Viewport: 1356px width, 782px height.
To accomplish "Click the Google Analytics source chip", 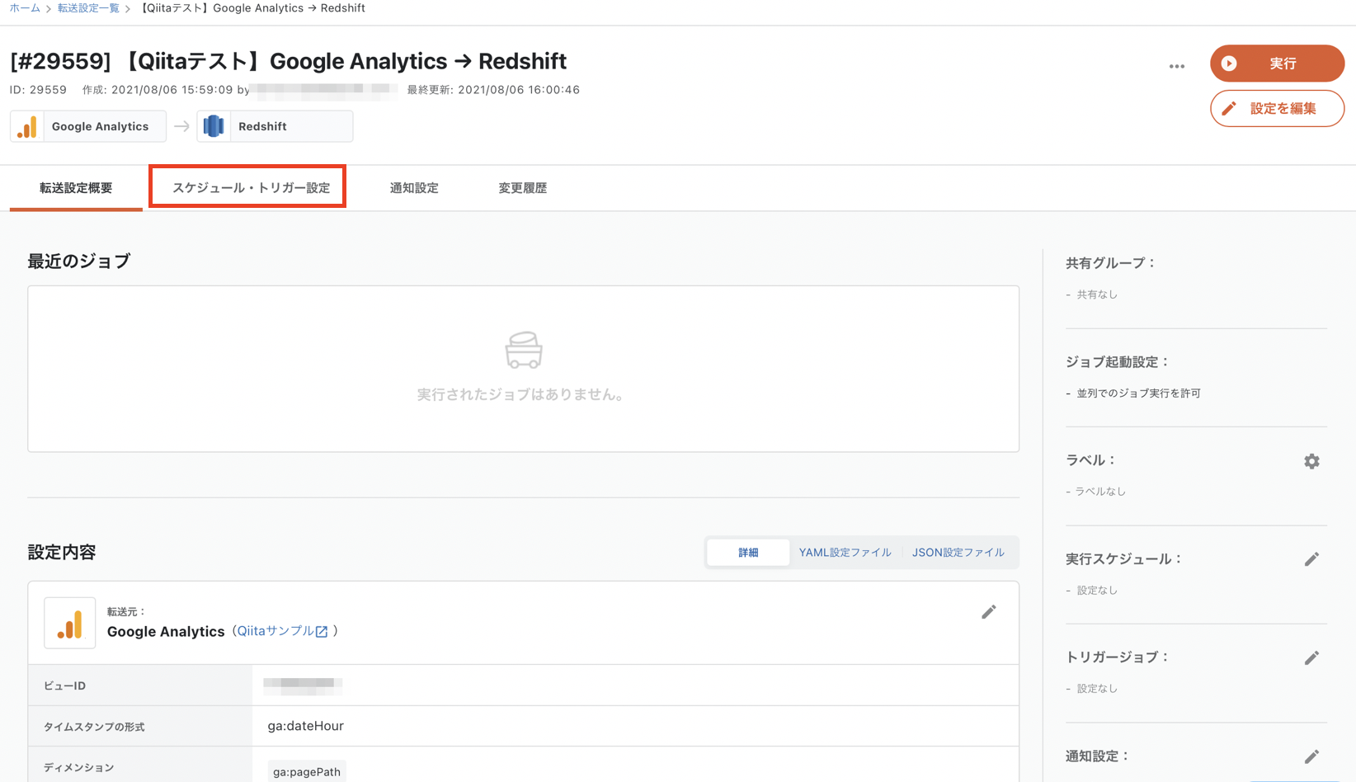I will point(88,126).
